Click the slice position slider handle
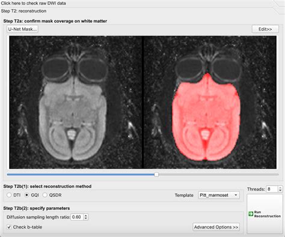Viewport: 285px width, 237px height. 156,175
